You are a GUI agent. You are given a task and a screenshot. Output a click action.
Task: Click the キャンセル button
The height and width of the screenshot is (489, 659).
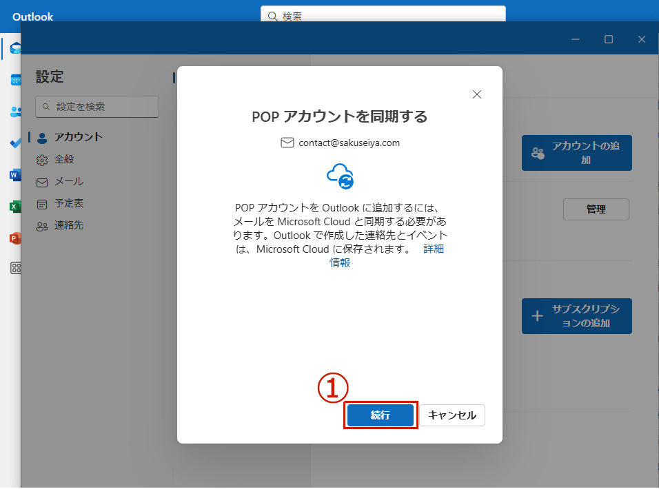(x=452, y=415)
